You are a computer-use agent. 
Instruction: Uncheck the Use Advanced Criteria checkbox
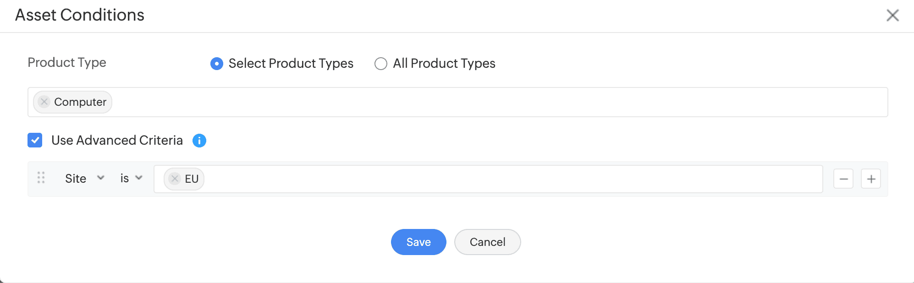35,140
